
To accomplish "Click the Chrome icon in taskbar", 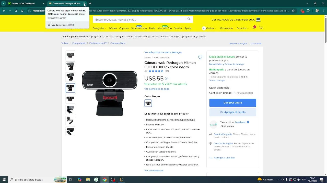I will coord(104,180).
